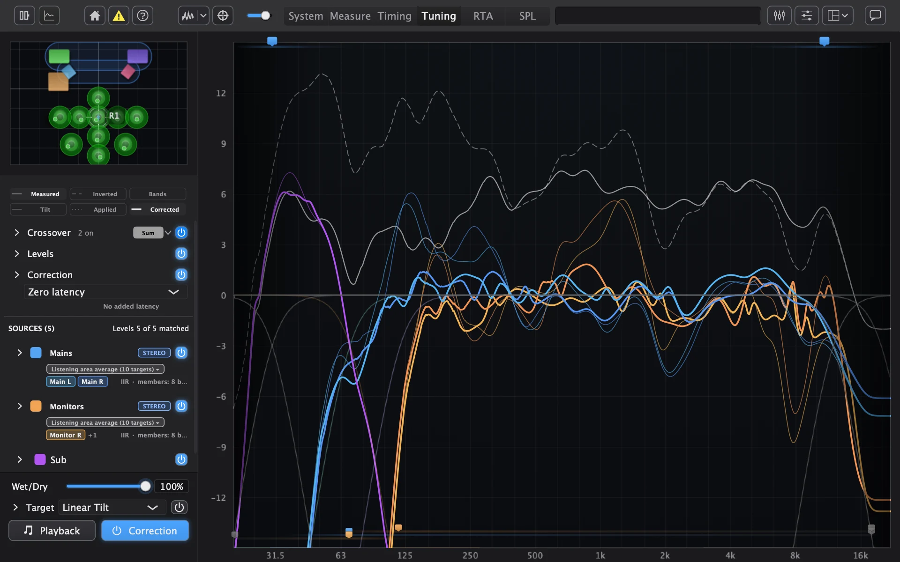This screenshot has height=562, width=900.
Task: Expand the Levels section
Action: (x=17, y=254)
